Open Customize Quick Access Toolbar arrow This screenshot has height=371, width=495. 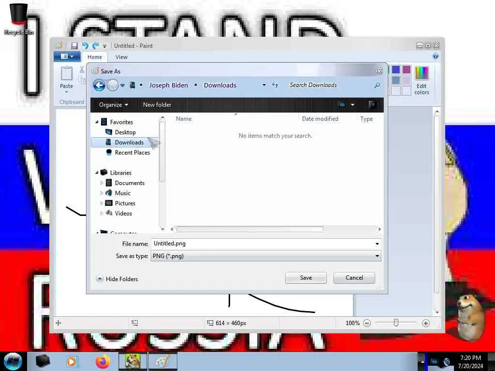point(104,46)
